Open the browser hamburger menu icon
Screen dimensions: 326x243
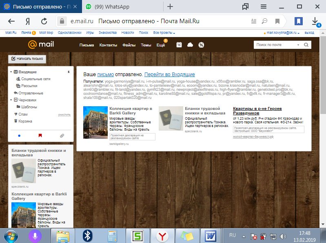coord(264,7)
